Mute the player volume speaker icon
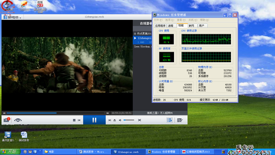 120,120
